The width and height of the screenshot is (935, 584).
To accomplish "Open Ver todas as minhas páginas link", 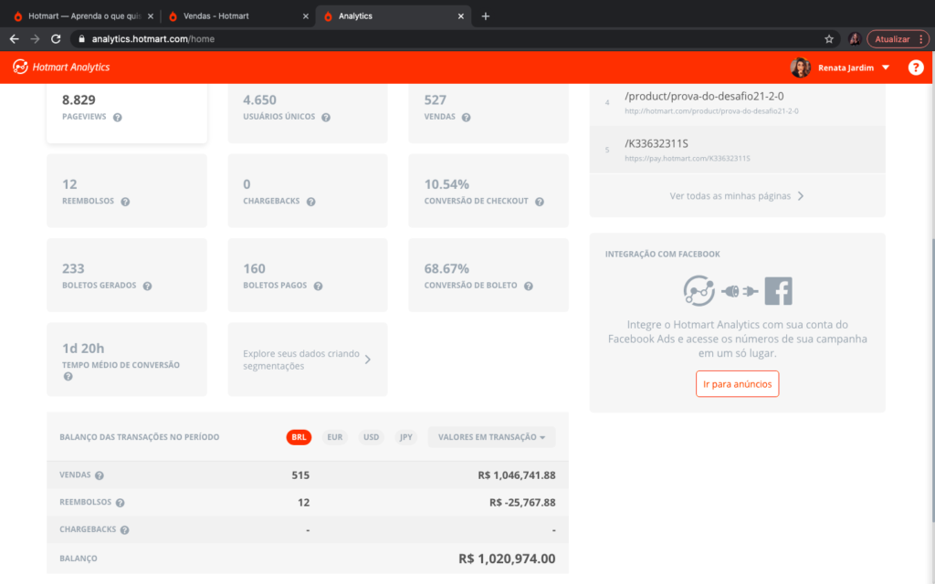I will point(737,195).
